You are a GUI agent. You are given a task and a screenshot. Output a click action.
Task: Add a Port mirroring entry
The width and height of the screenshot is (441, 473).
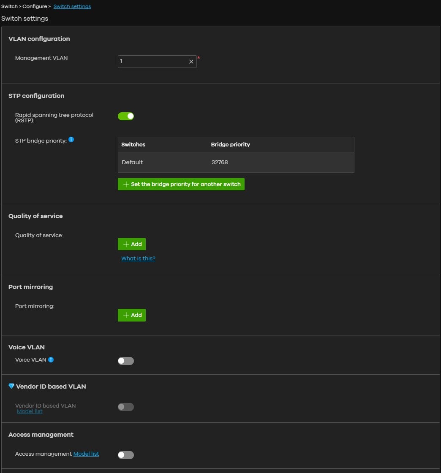pos(132,315)
